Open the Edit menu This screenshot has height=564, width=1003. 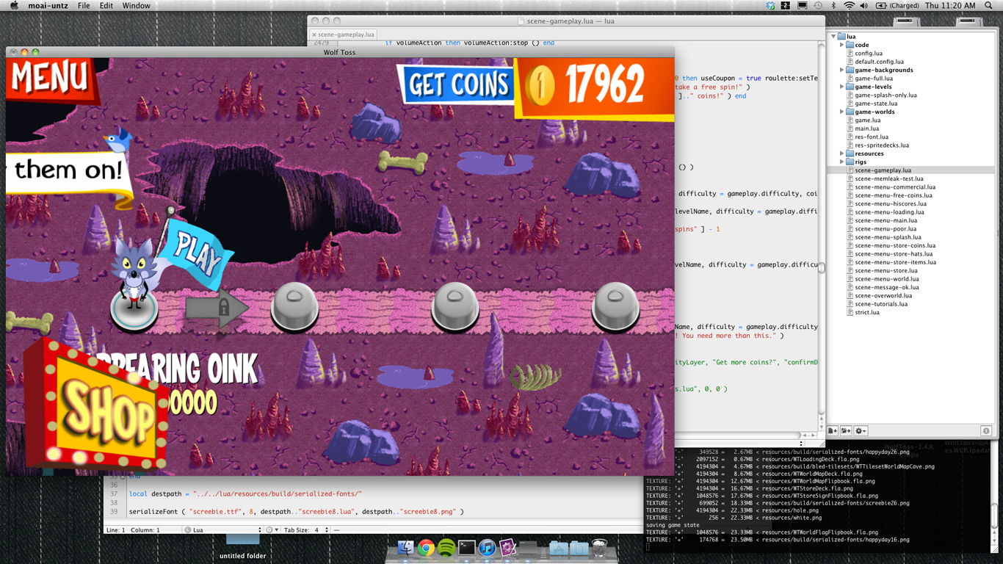106,6
